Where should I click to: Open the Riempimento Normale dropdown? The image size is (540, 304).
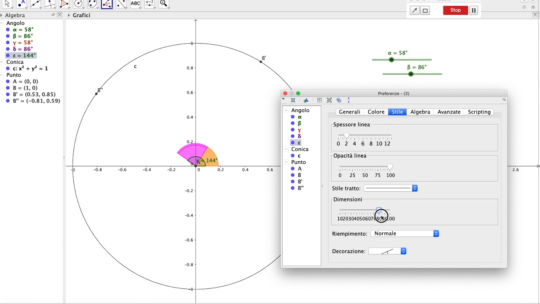tap(405, 233)
